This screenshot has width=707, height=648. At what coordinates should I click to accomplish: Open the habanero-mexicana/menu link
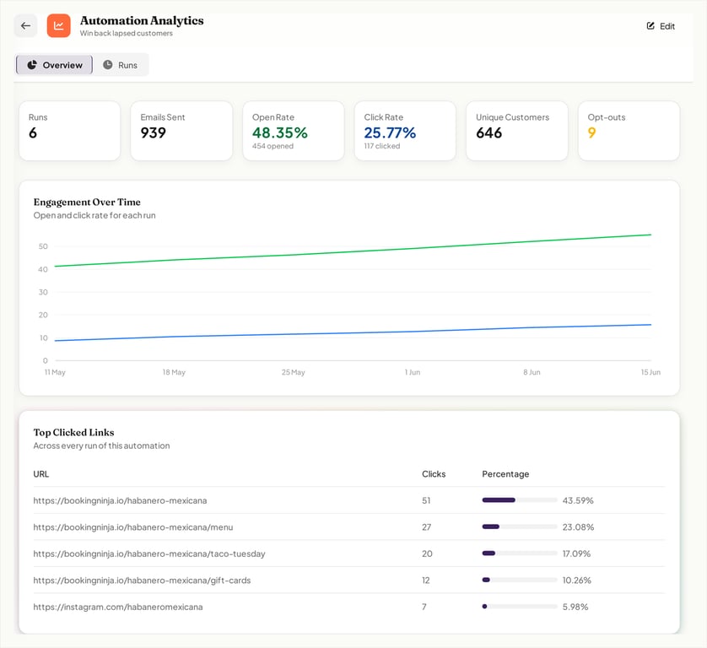click(x=133, y=527)
